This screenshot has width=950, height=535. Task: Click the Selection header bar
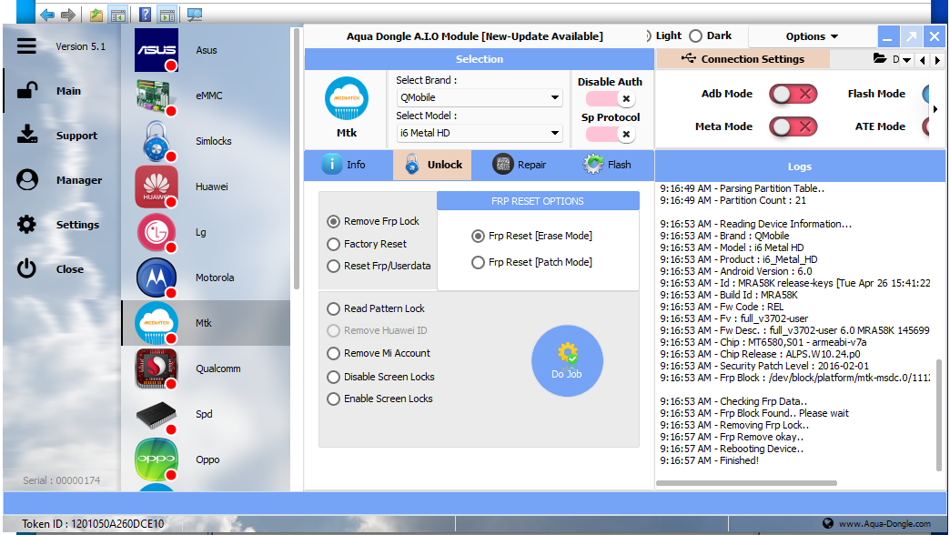(480, 59)
